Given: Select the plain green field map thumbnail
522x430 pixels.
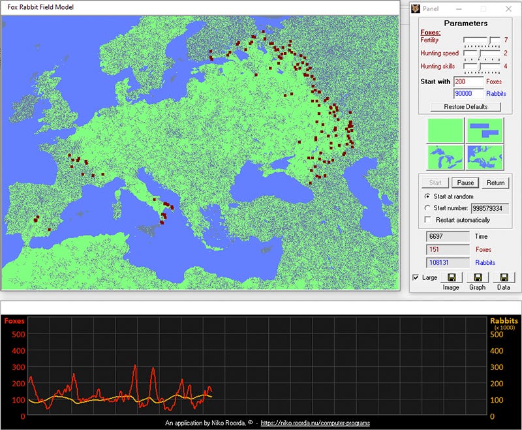Looking at the screenshot, I should [445, 131].
